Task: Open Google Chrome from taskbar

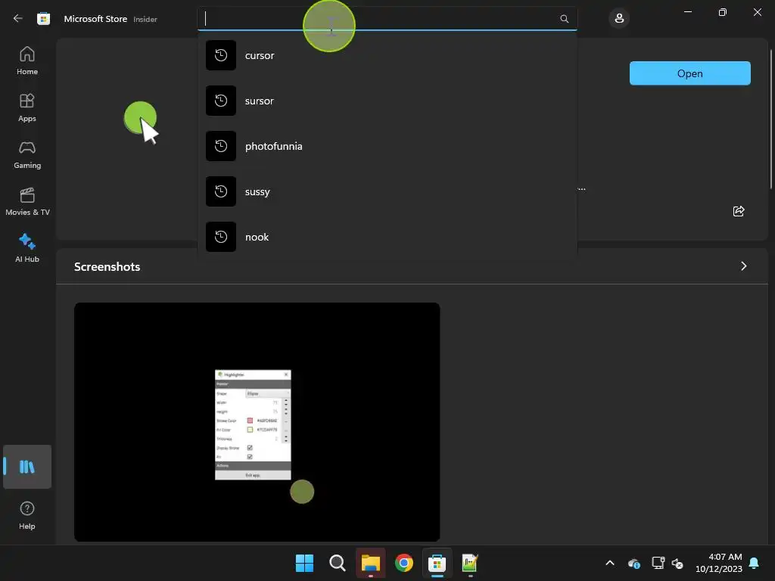Action: pos(404,563)
